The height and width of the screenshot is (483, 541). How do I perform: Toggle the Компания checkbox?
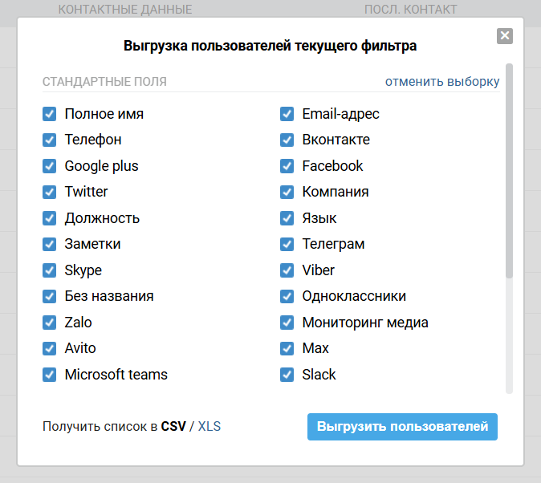coord(287,192)
